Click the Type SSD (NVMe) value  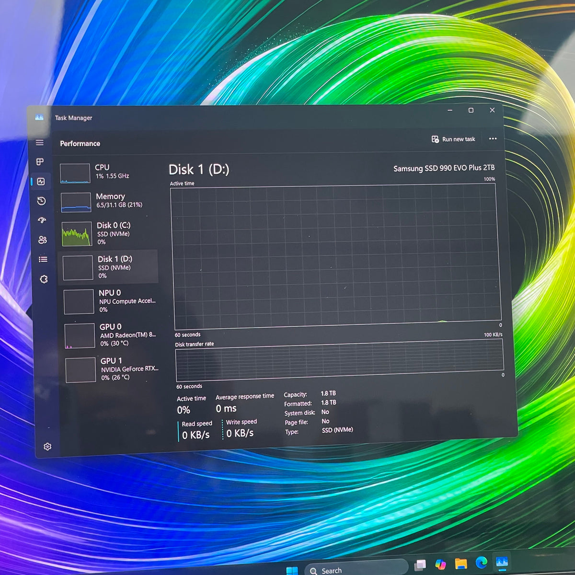[337, 430]
